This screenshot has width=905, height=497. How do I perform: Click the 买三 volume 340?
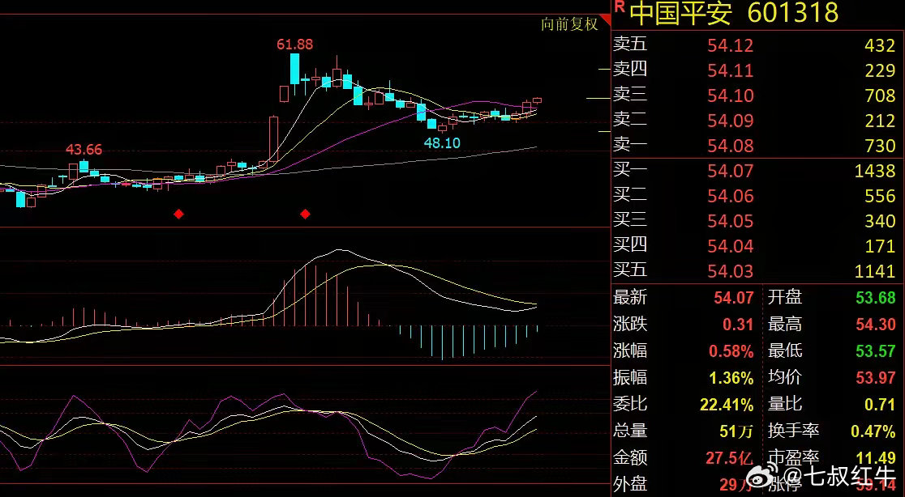(x=880, y=221)
